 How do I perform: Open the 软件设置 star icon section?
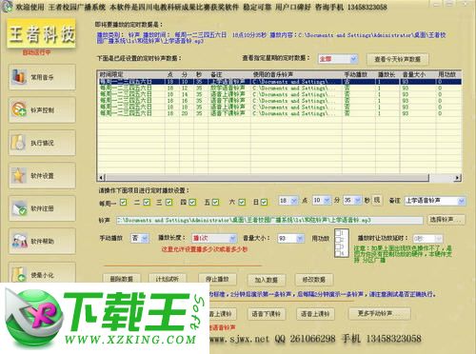point(42,176)
